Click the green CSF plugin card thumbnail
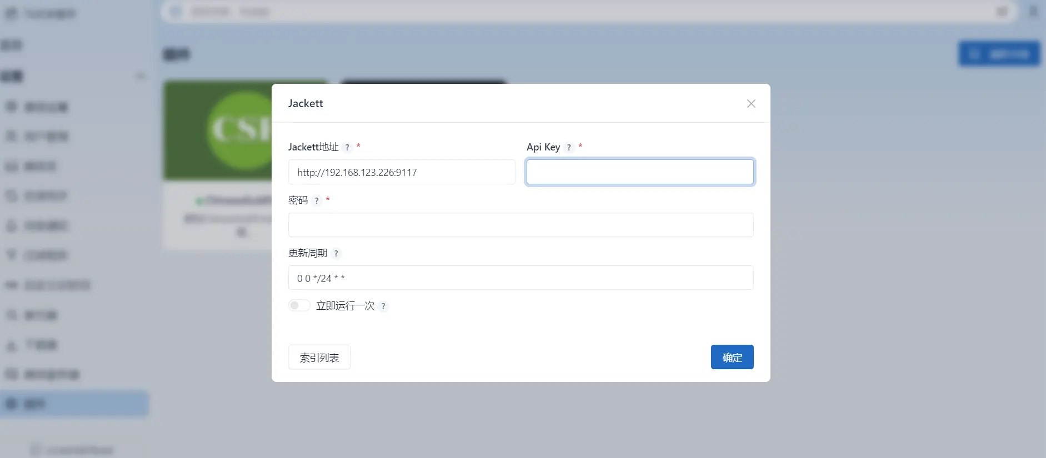1046x458 pixels. (x=218, y=131)
